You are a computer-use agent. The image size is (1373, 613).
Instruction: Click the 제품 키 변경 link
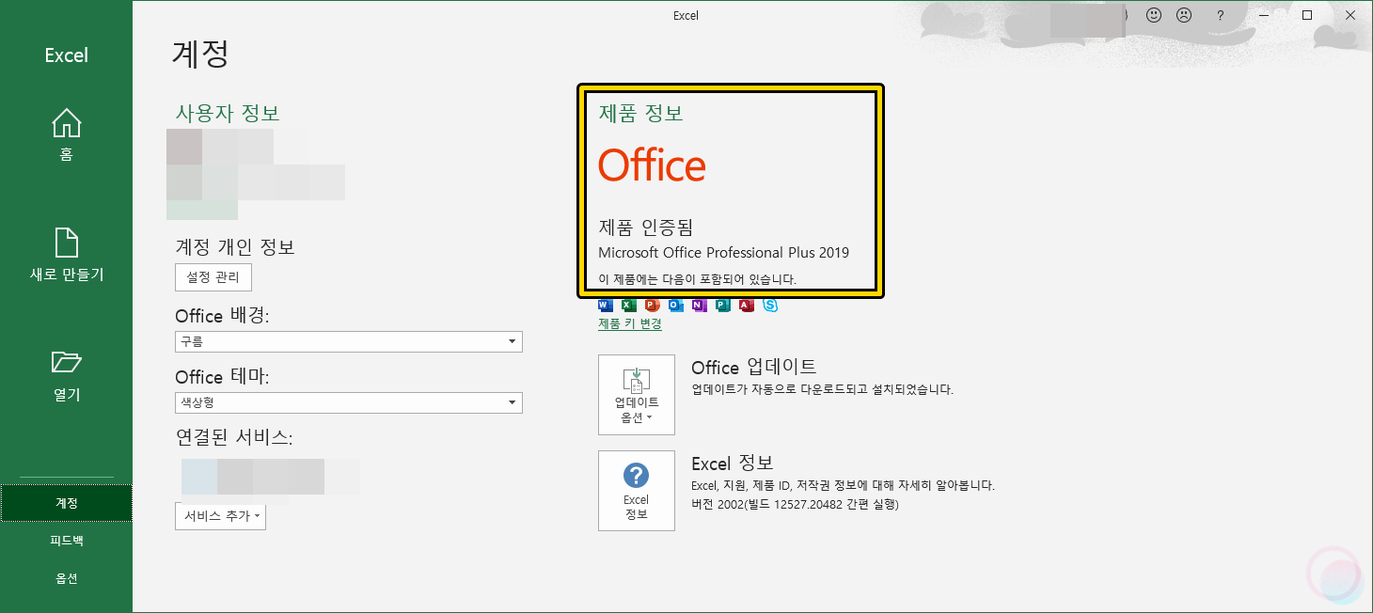point(630,324)
